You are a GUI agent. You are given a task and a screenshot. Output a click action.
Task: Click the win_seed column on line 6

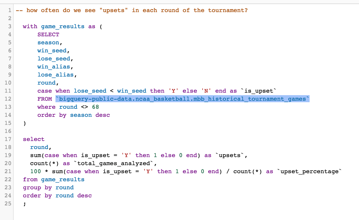52,51
